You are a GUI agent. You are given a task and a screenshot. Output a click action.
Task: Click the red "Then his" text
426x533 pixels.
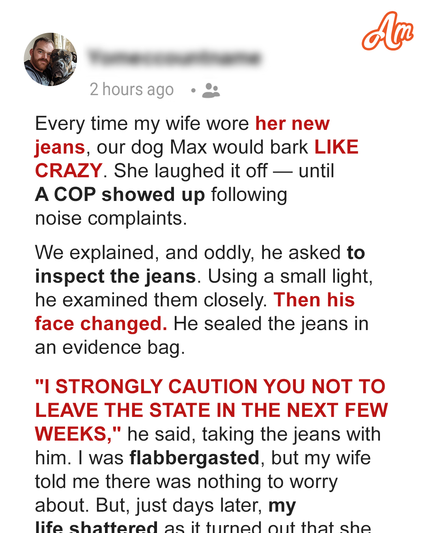pyautogui.click(x=314, y=300)
